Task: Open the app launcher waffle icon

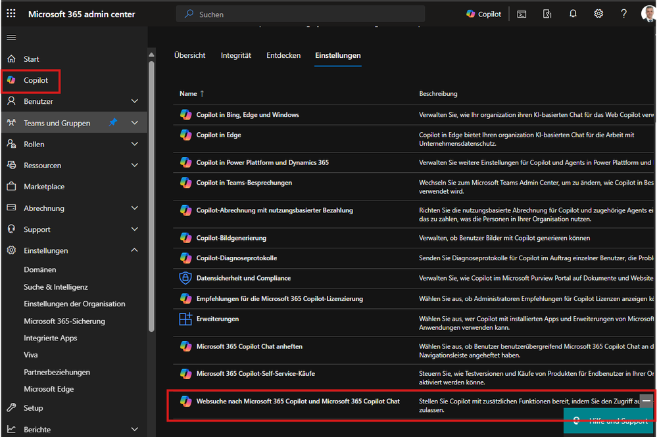Action: click(11, 13)
